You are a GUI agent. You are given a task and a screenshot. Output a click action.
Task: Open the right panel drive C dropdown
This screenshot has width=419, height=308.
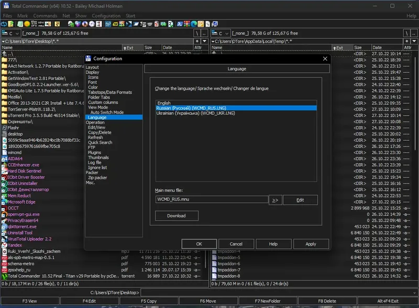(x=220, y=34)
